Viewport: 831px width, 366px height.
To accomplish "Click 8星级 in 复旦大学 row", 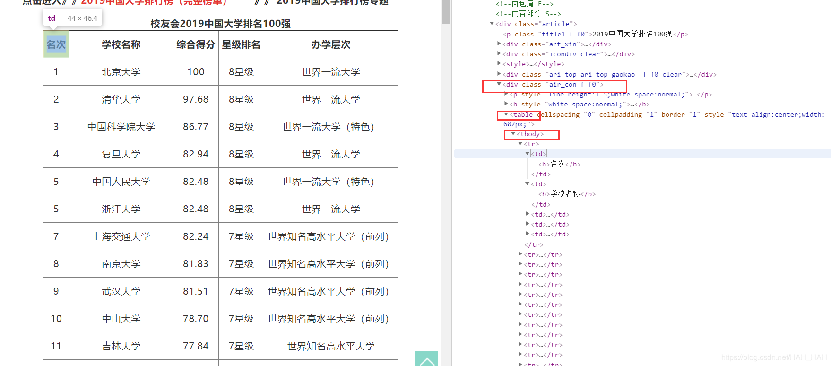I will [x=241, y=154].
